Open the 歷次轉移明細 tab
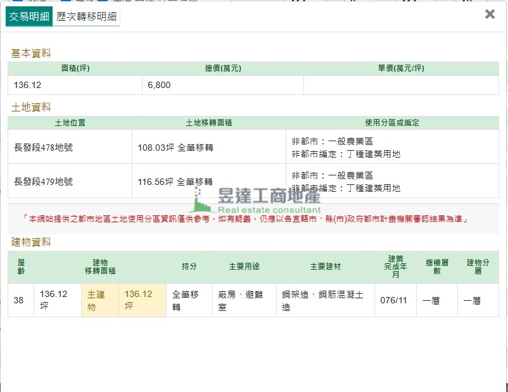 86,17
